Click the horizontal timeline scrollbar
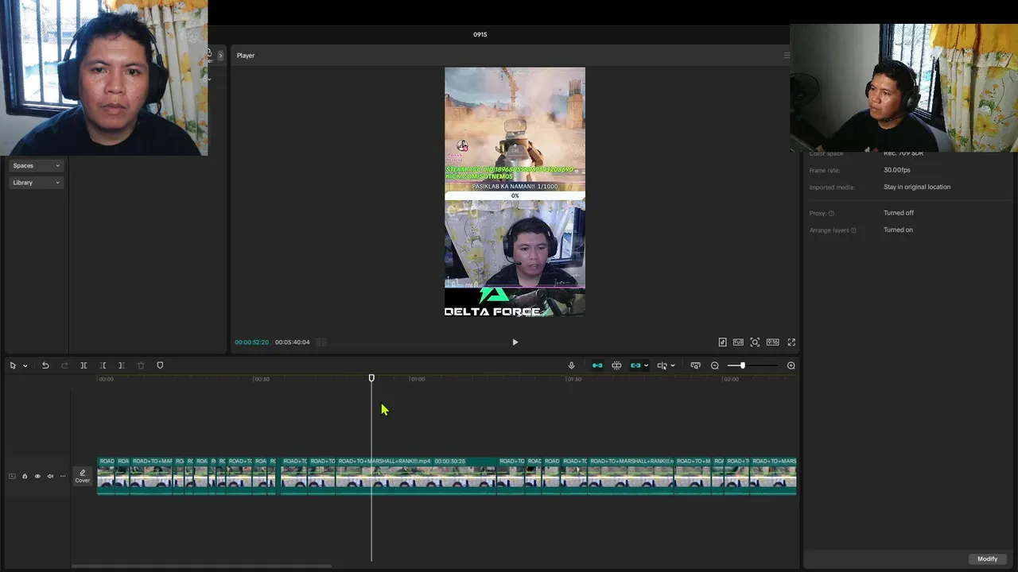 (x=201, y=566)
